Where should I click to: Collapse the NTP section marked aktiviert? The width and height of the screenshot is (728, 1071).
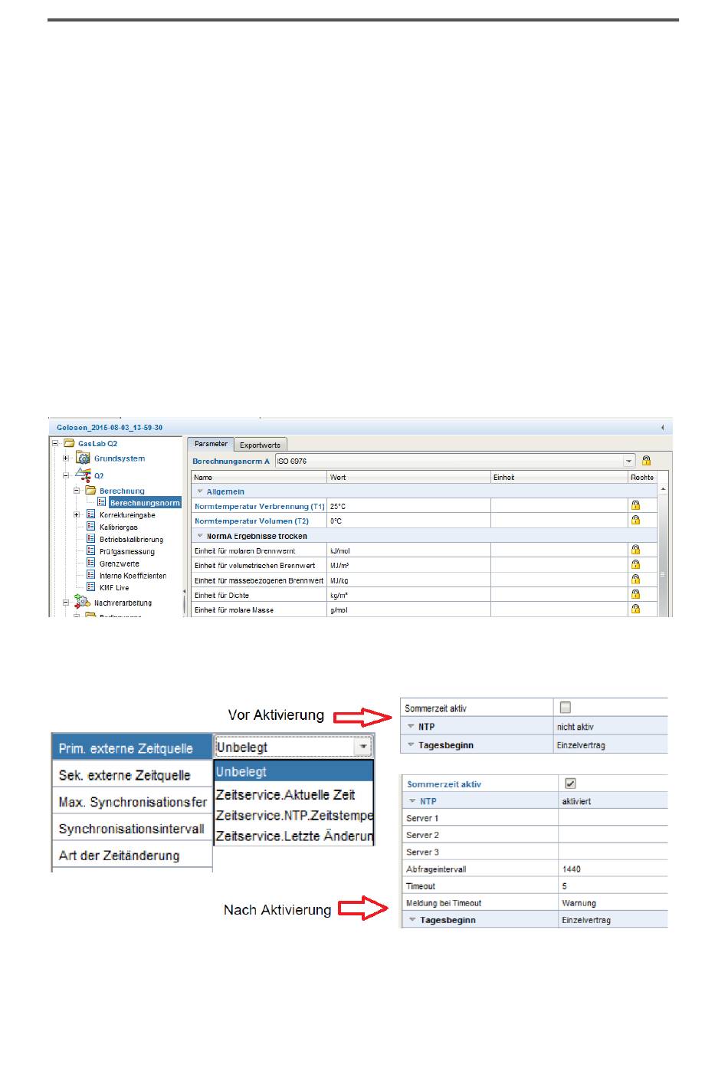coord(412,801)
